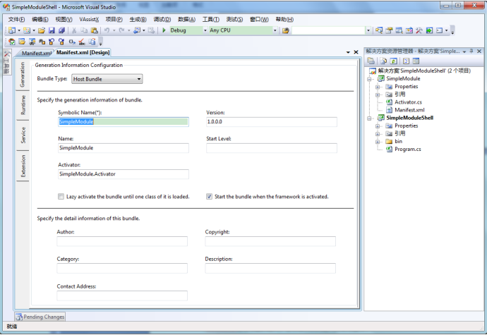The image size is (487, 335).
Task: Click the Copyright input field
Action: 270,241
